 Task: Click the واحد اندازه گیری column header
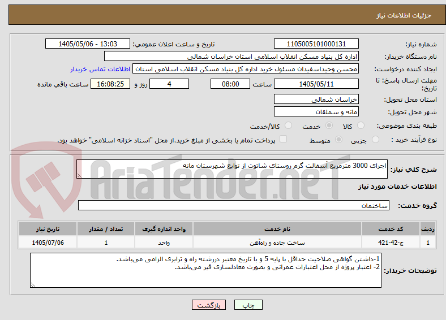click(164, 229)
